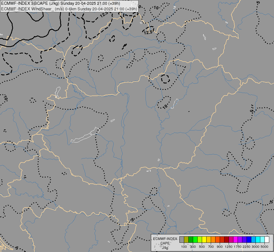Click the '10' label on the small dotted closed contour
Screen dimensions: 274x252
[165, 106]
